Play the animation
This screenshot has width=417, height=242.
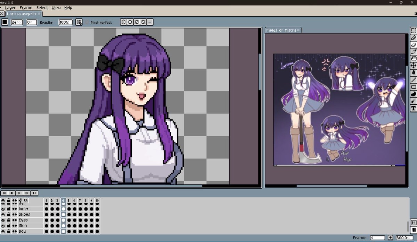click(x=19, y=193)
